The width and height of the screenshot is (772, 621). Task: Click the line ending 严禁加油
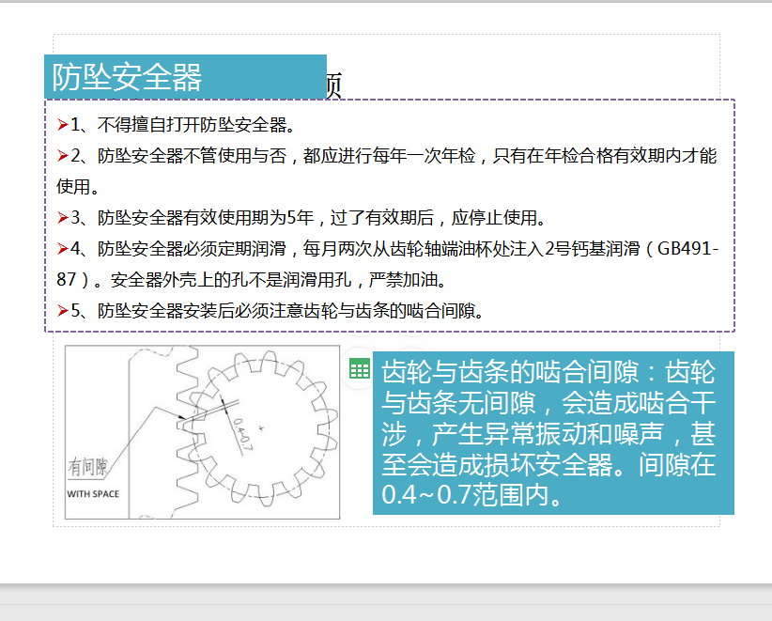pos(263,280)
